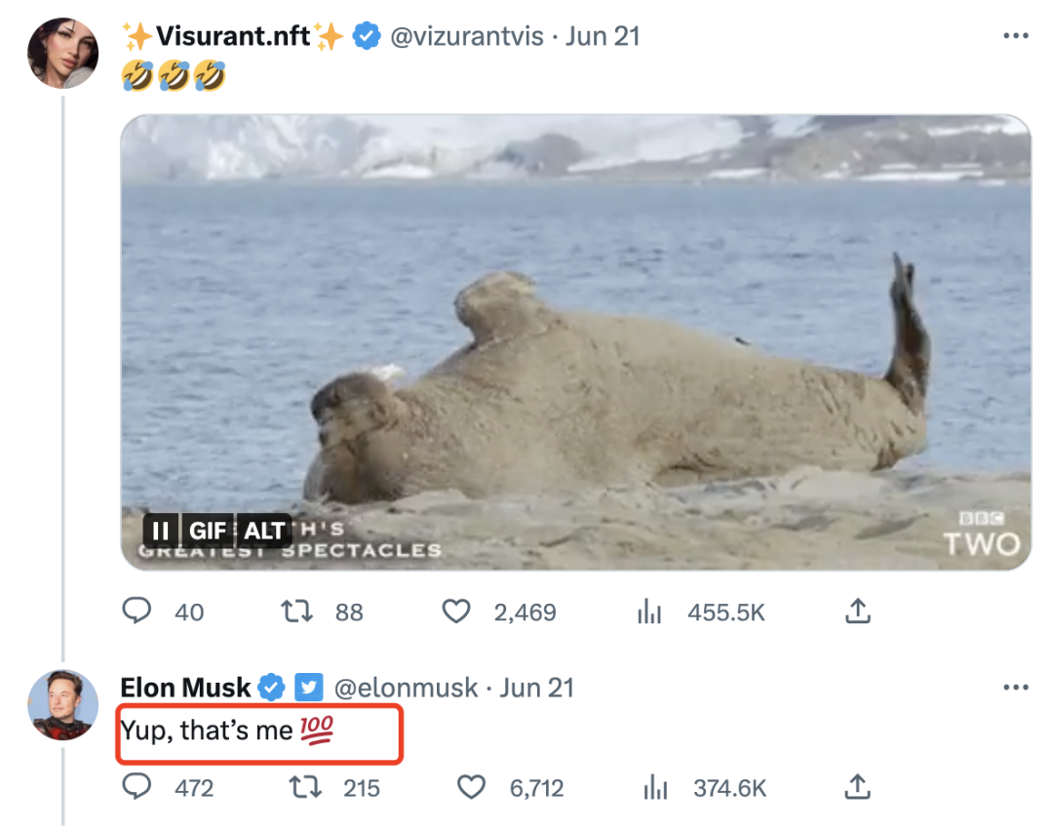Reply to the Visurant.nft tweet
This screenshot has height=831, width=1053.
pyautogui.click(x=137, y=612)
